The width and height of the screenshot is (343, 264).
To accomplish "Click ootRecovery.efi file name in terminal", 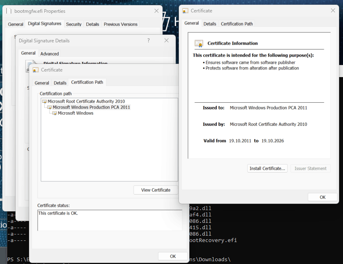I will [x=213, y=240].
